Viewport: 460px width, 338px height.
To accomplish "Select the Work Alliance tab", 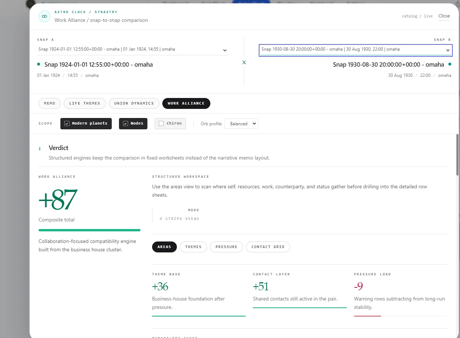I will (186, 103).
